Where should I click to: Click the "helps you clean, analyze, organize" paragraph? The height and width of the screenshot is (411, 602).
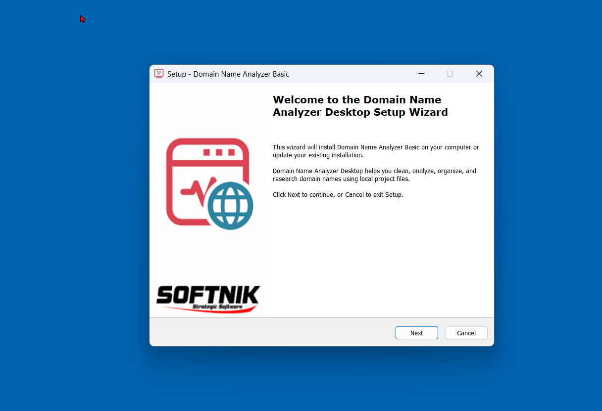tap(374, 175)
